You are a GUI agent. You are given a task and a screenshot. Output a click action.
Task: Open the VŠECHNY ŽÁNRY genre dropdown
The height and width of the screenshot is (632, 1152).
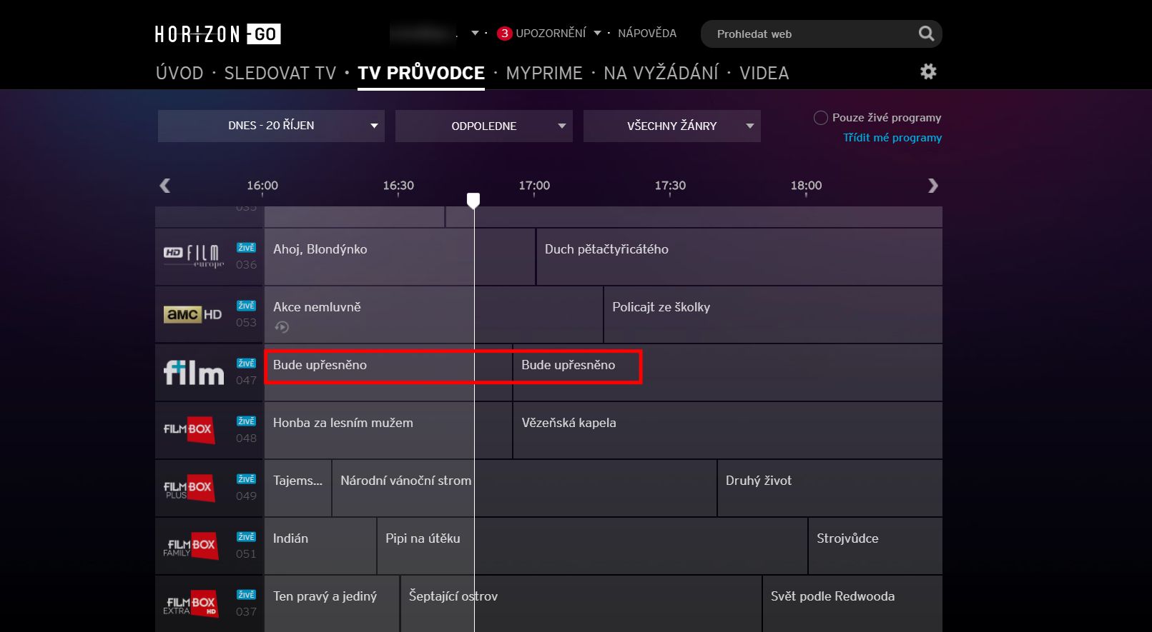coord(671,126)
